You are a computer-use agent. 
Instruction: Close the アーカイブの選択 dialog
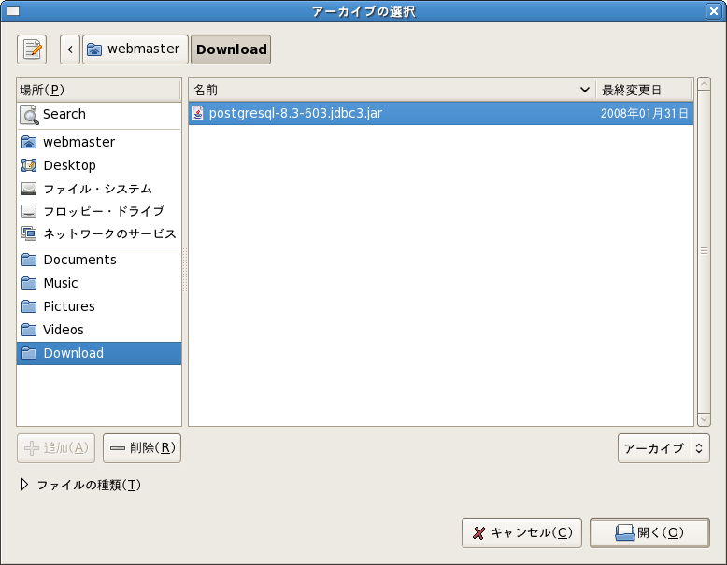[x=714, y=10]
